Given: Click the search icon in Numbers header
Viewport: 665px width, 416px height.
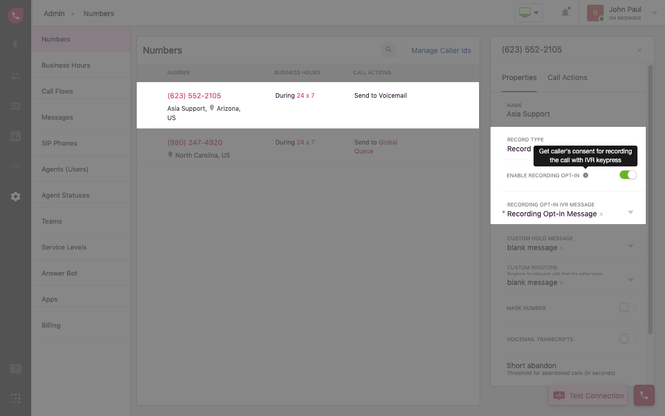Looking at the screenshot, I should pyautogui.click(x=388, y=50).
